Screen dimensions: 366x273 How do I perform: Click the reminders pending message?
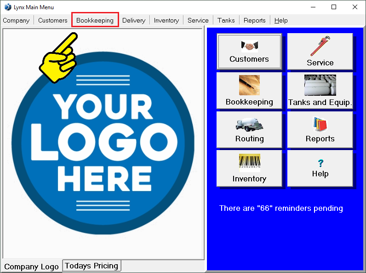[x=281, y=208]
